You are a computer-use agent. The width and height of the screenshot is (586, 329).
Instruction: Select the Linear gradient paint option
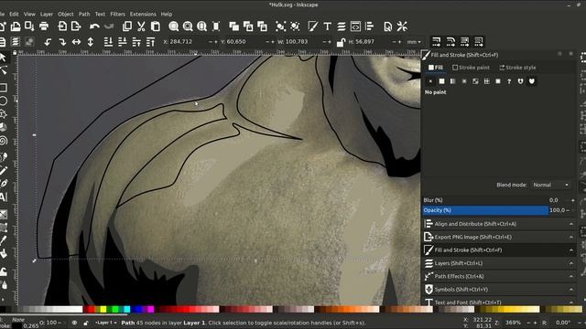tap(453, 81)
